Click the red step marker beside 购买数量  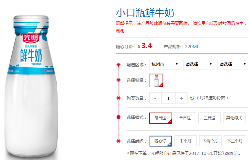[119, 98]
